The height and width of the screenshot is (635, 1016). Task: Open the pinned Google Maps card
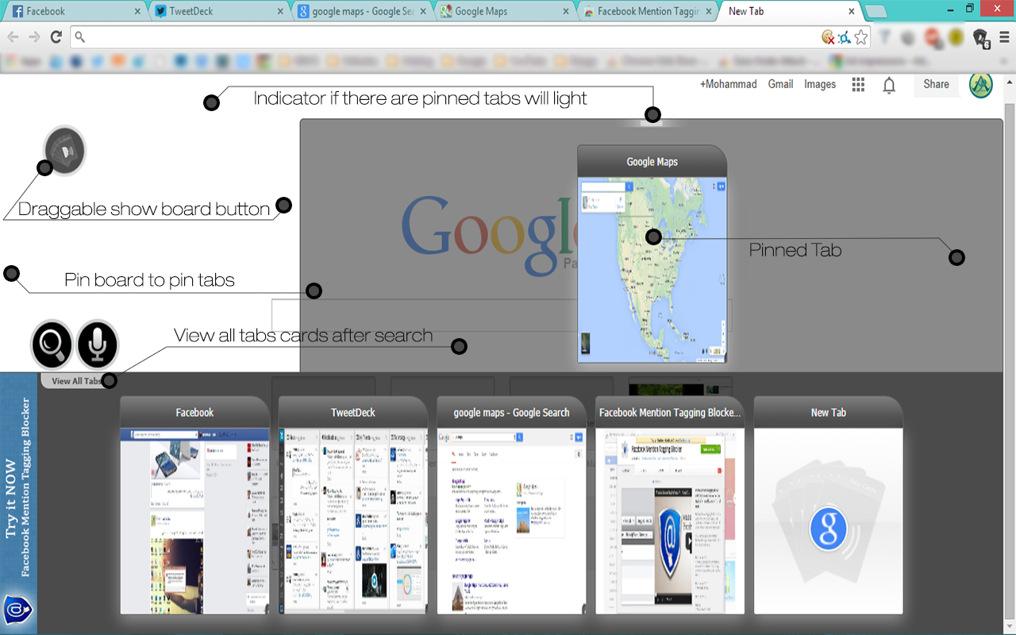pyautogui.click(x=652, y=254)
